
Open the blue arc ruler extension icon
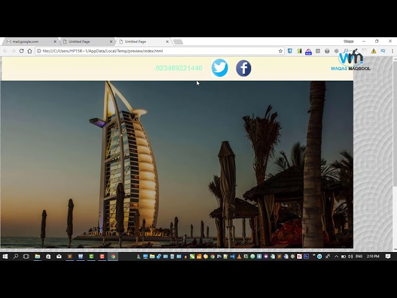tap(308, 52)
